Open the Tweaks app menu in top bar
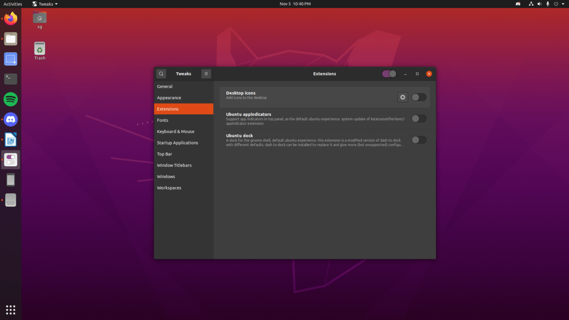The width and height of the screenshot is (569, 320). pos(45,4)
